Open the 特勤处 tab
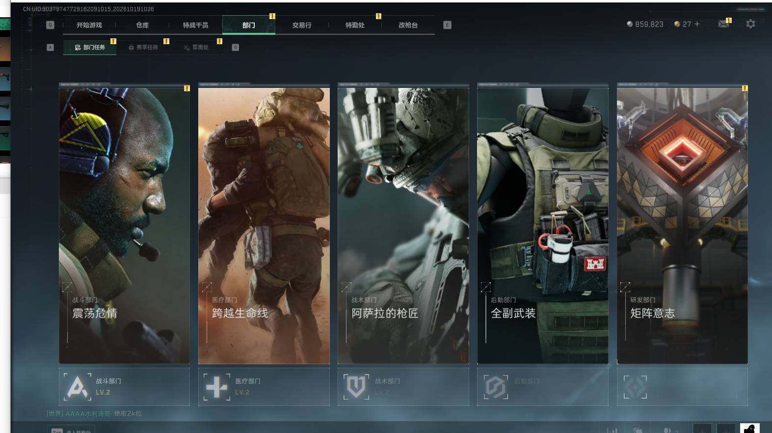The height and width of the screenshot is (433, 772). tap(355, 25)
